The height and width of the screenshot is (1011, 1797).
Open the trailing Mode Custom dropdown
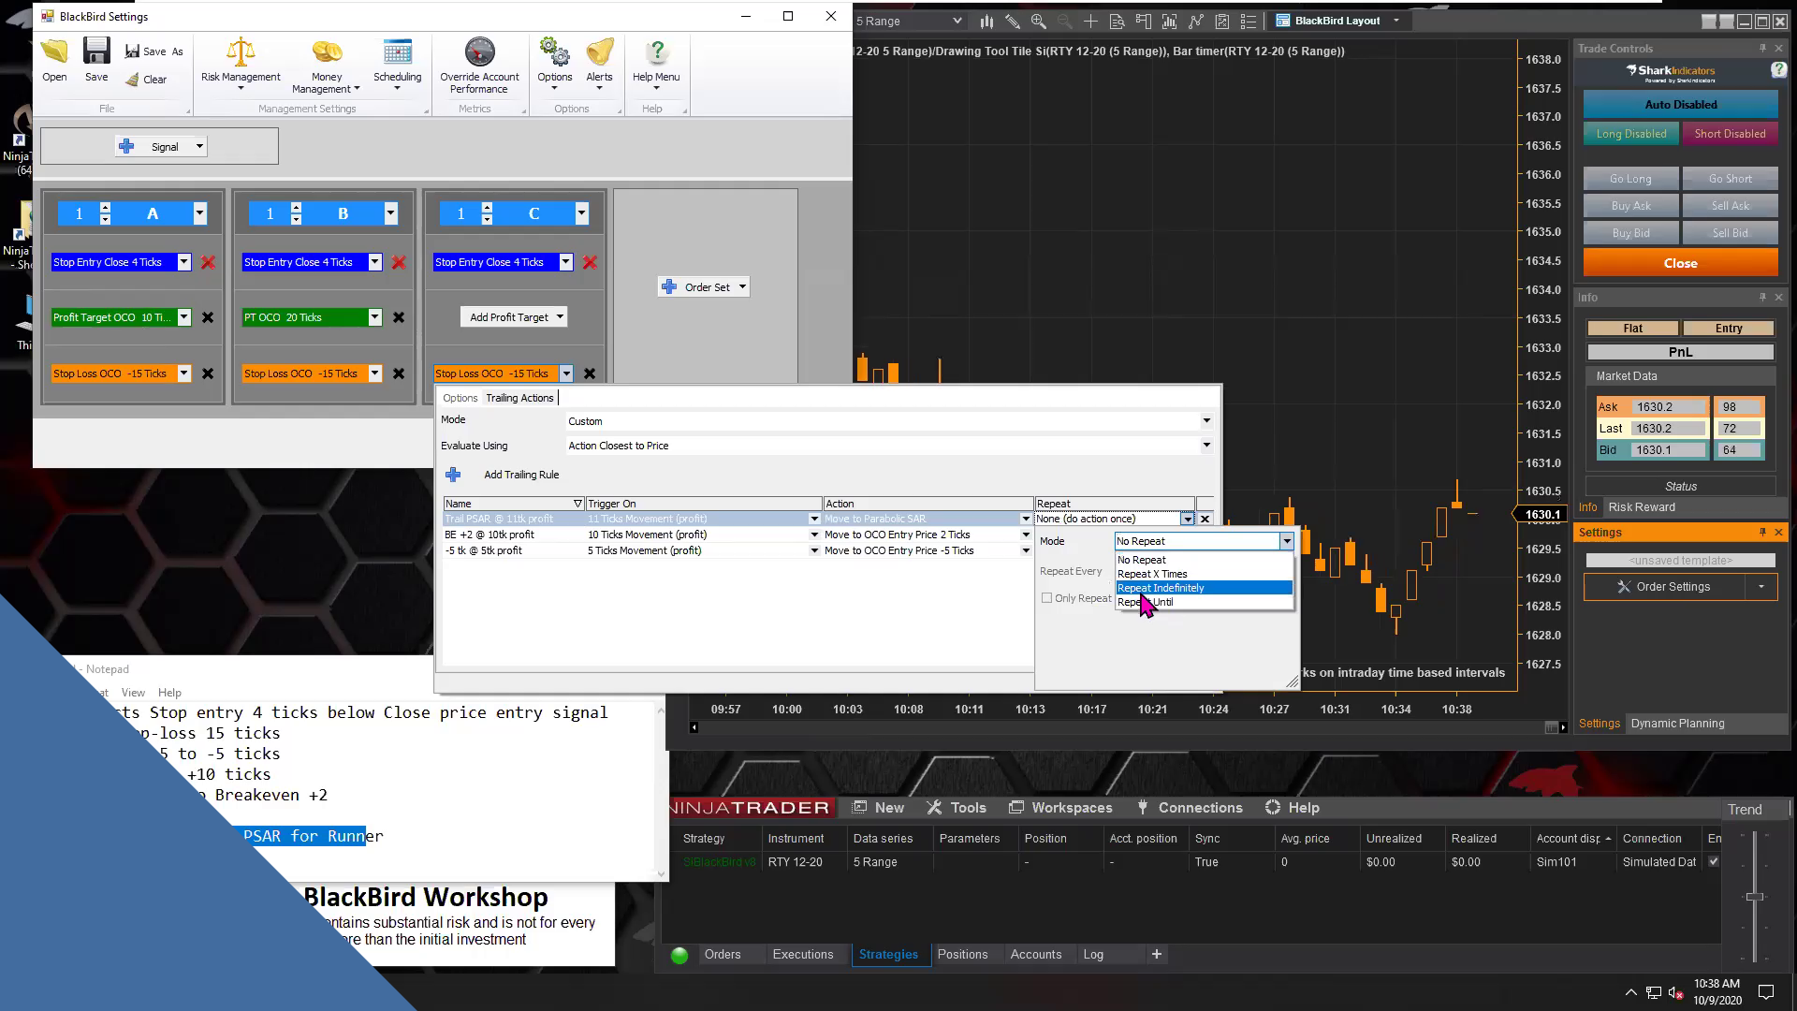[x=1206, y=421]
